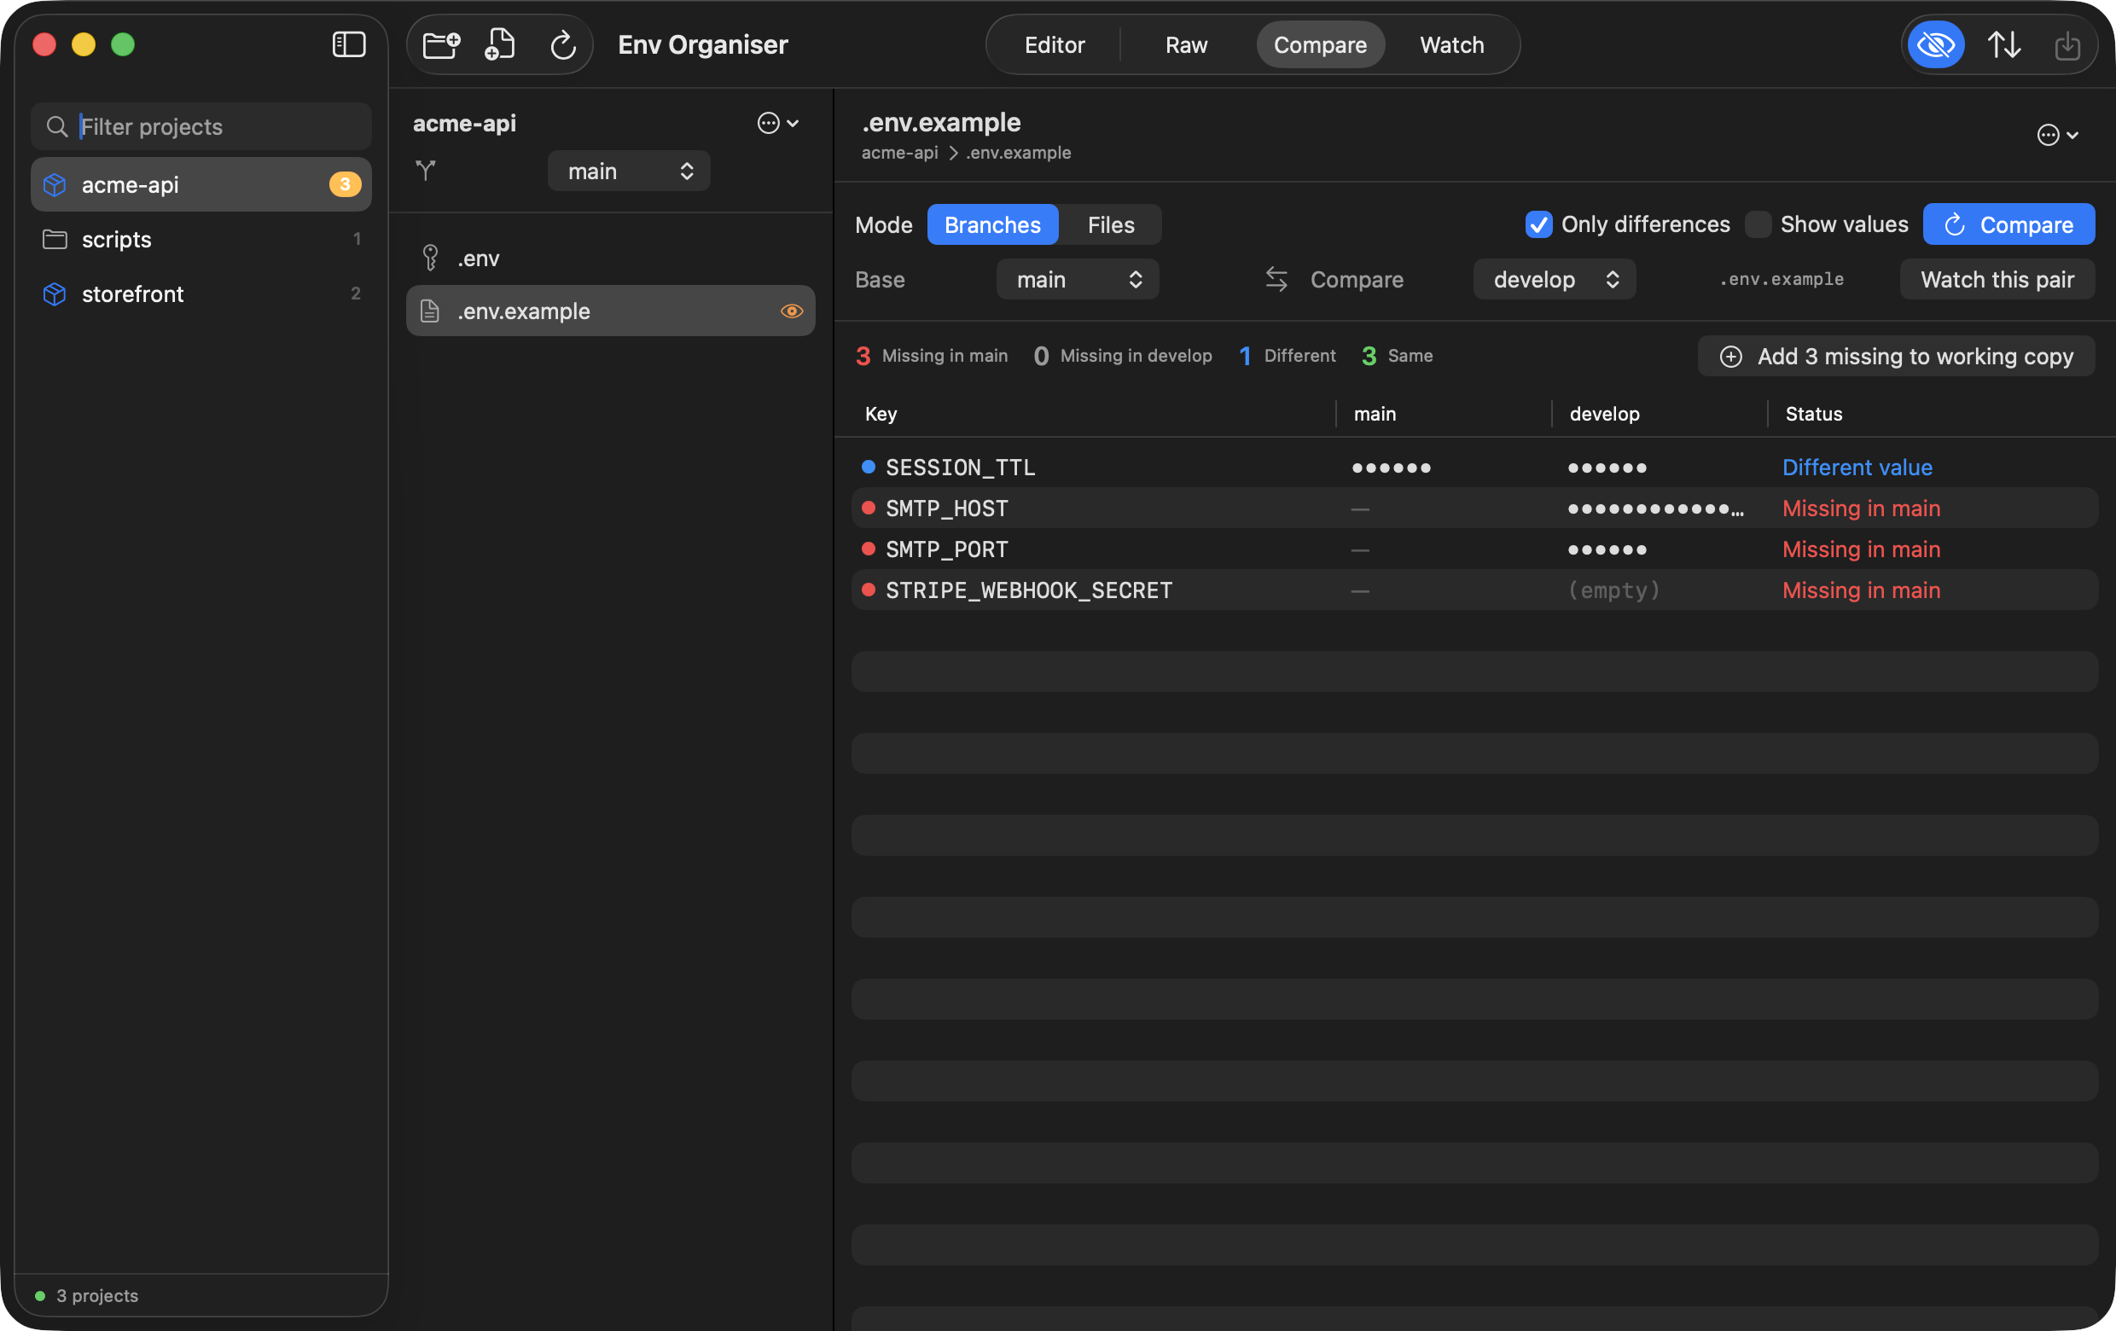Screen dimensions: 2116x1331
Task: Click Add 3 missing to working copy
Action: pyautogui.click(x=1895, y=356)
